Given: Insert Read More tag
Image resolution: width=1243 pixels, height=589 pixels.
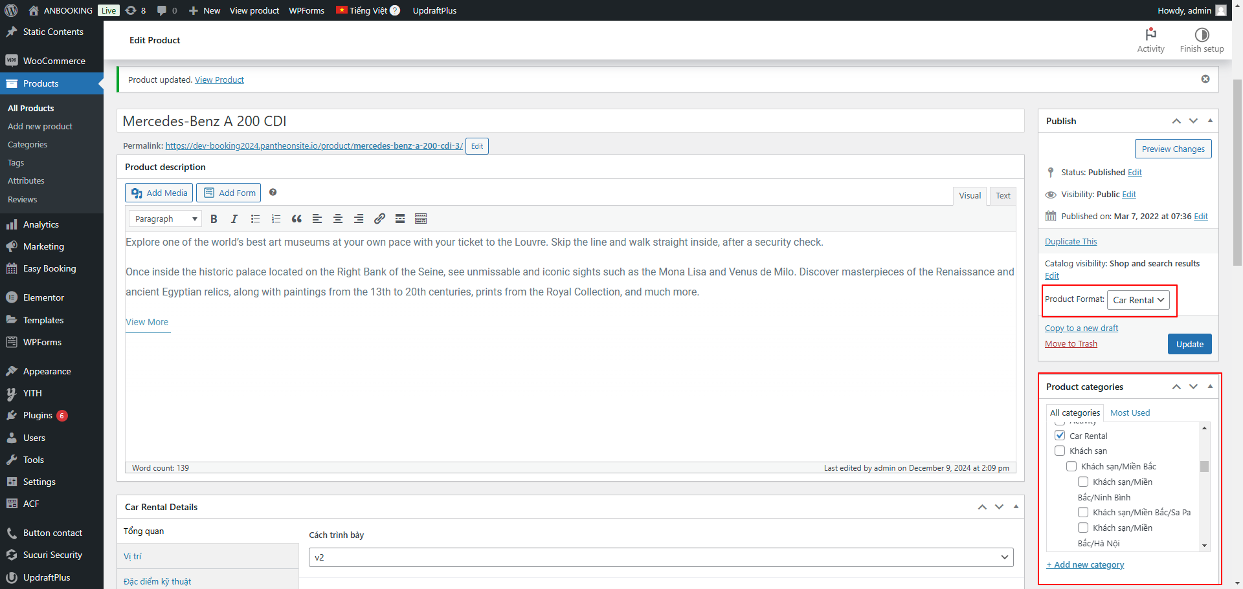Looking at the screenshot, I should 400,219.
